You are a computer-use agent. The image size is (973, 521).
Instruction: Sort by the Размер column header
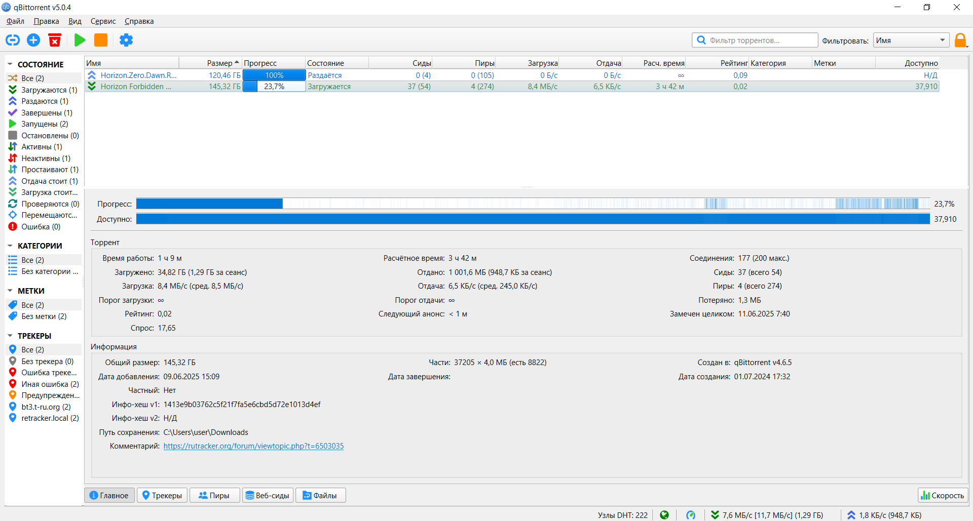210,63
